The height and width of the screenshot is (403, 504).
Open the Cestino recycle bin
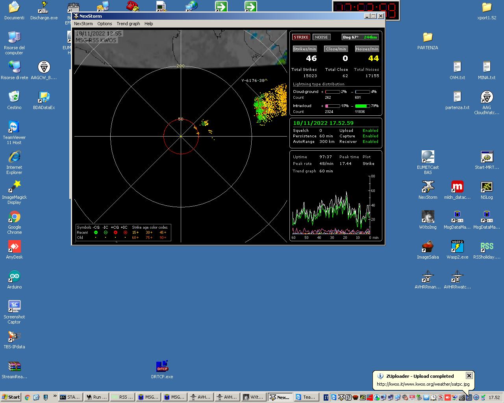[14, 100]
